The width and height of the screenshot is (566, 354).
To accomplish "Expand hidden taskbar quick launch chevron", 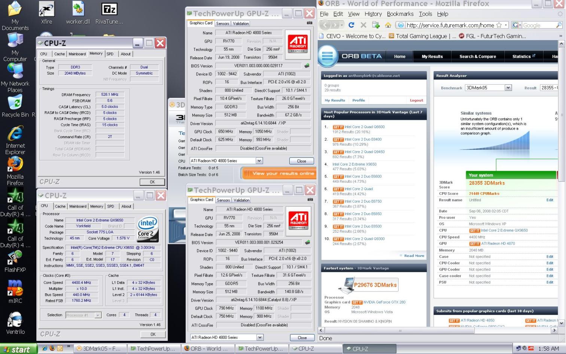I will (69, 347).
